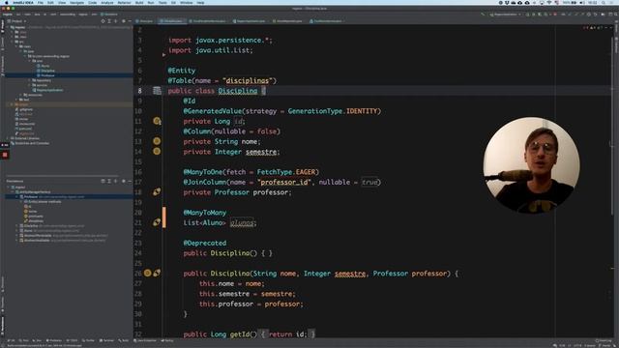Click the second gutter icon on line 26

click(157, 273)
